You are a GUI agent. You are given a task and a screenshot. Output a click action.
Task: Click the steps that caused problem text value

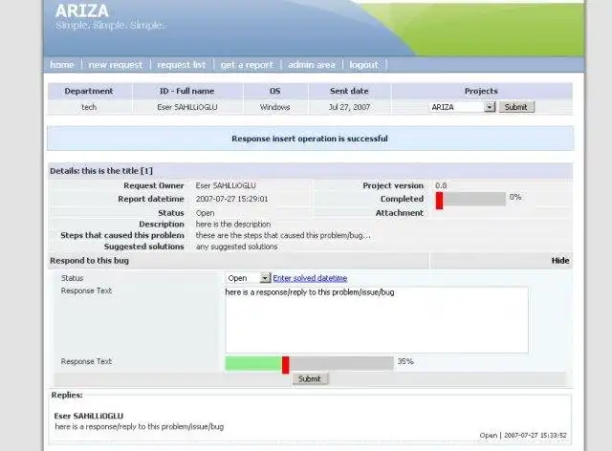283,235
